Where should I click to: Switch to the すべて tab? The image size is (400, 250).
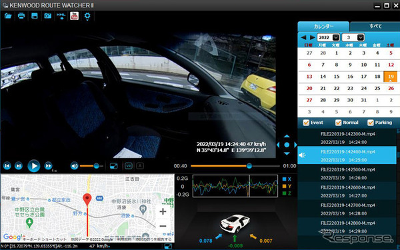pyautogui.click(x=375, y=26)
